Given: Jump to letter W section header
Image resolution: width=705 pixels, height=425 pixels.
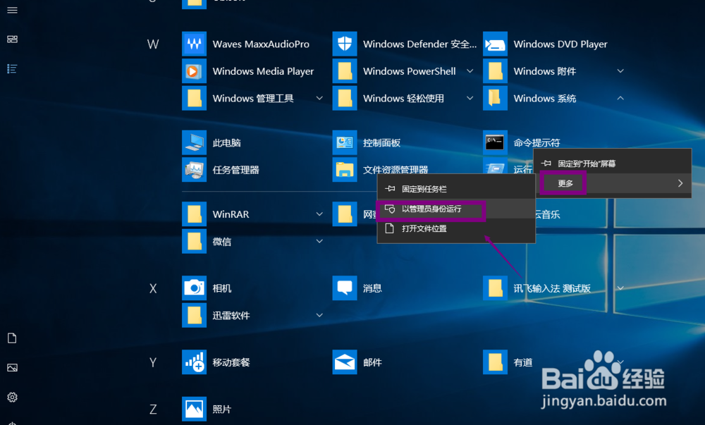Looking at the screenshot, I should click(x=153, y=44).
